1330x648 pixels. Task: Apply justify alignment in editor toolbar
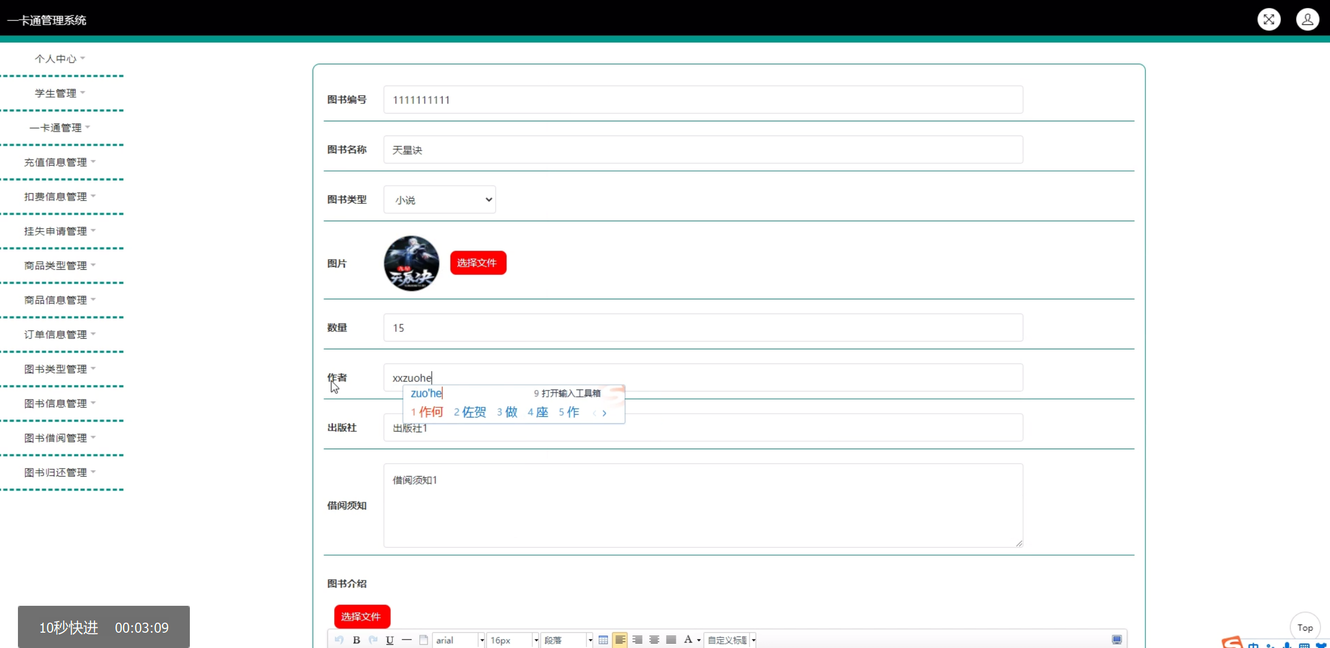(671, 640)
